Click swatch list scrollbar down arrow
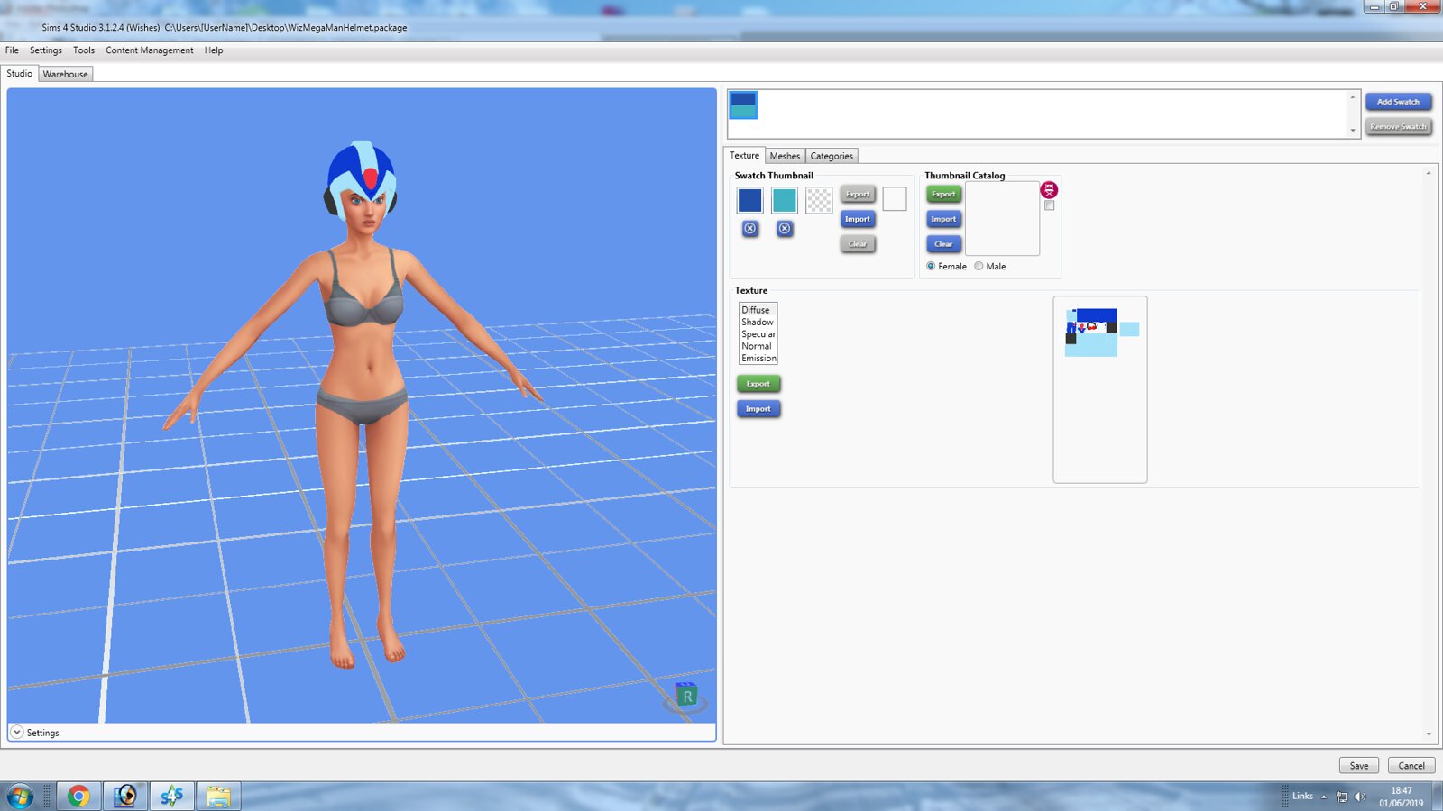This screenshot has width=1443, height=811. click(x=1353, y=131)
